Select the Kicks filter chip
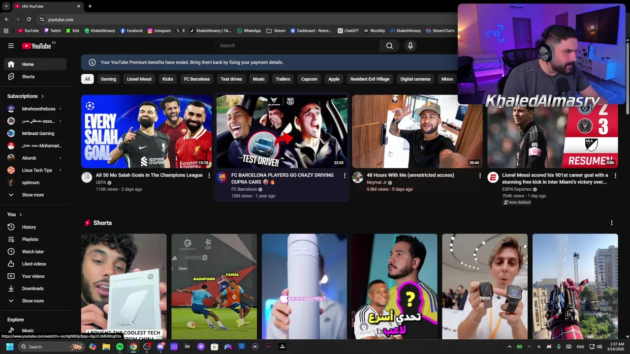The image size is (630, 354). (x=168, y=79)
